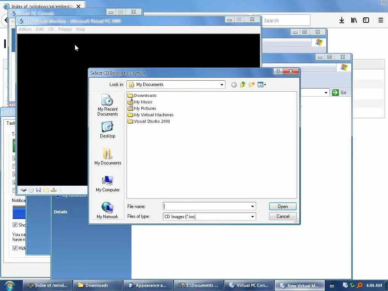The image size is (388, 291).
Task: Click Firefox downloads arrow icon
Action: 342,20
